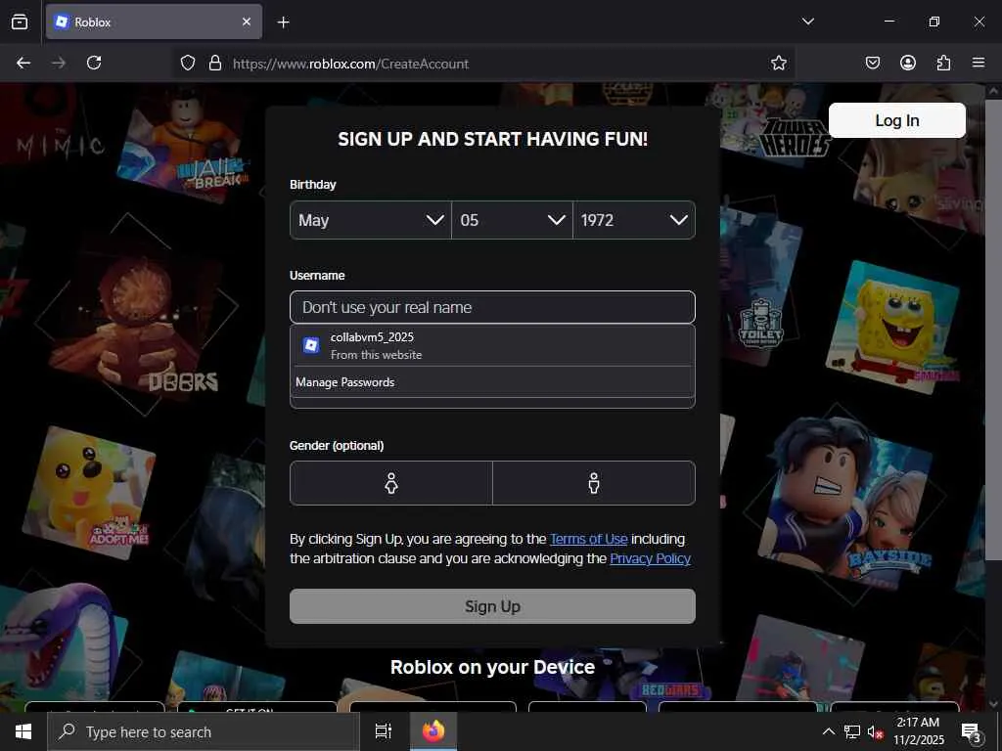Open Task View from the taskbar
Image resolution: width=1002 pixels, height=751 pixels.
click(384, 731)
